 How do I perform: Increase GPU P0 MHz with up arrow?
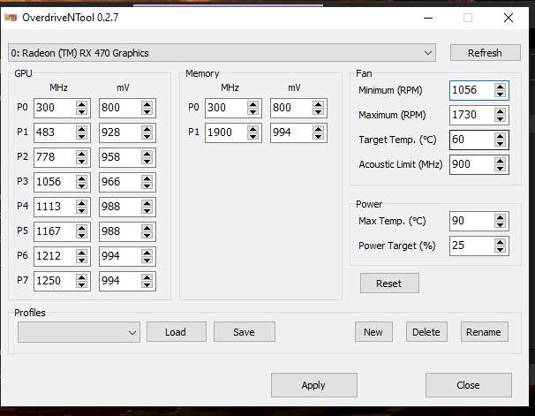coord(81,104)
